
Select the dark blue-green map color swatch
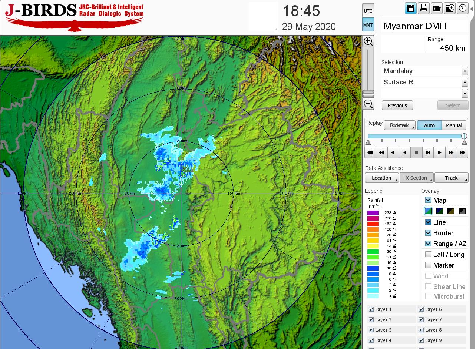[x=440, y=211]
